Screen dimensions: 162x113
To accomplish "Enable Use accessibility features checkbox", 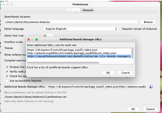I will click(x=7, y=81).
